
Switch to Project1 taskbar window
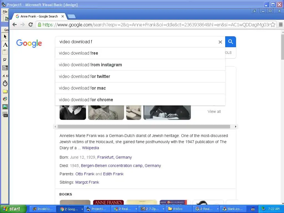[97, 209]
